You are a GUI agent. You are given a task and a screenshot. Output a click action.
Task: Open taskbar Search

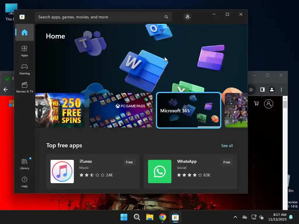(x=137, y=217)
